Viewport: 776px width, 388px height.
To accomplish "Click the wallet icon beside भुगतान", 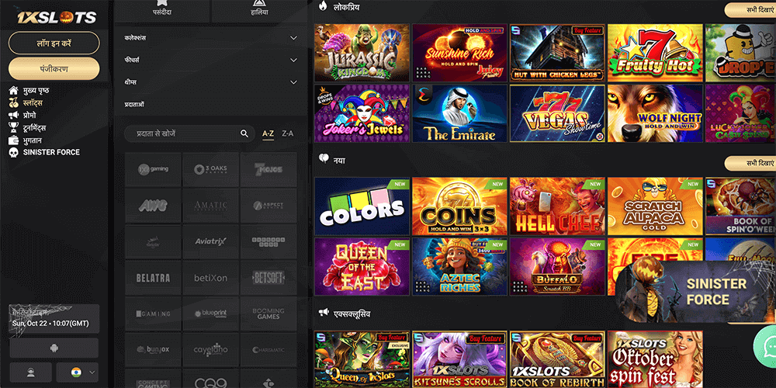I will pyautogui.click(x=14, y=140).
